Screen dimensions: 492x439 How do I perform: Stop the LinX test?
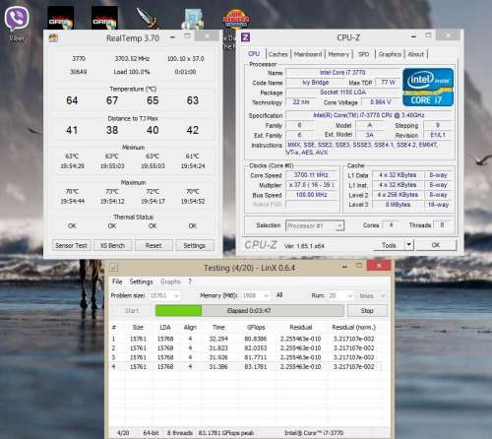[x=367, y=310]
